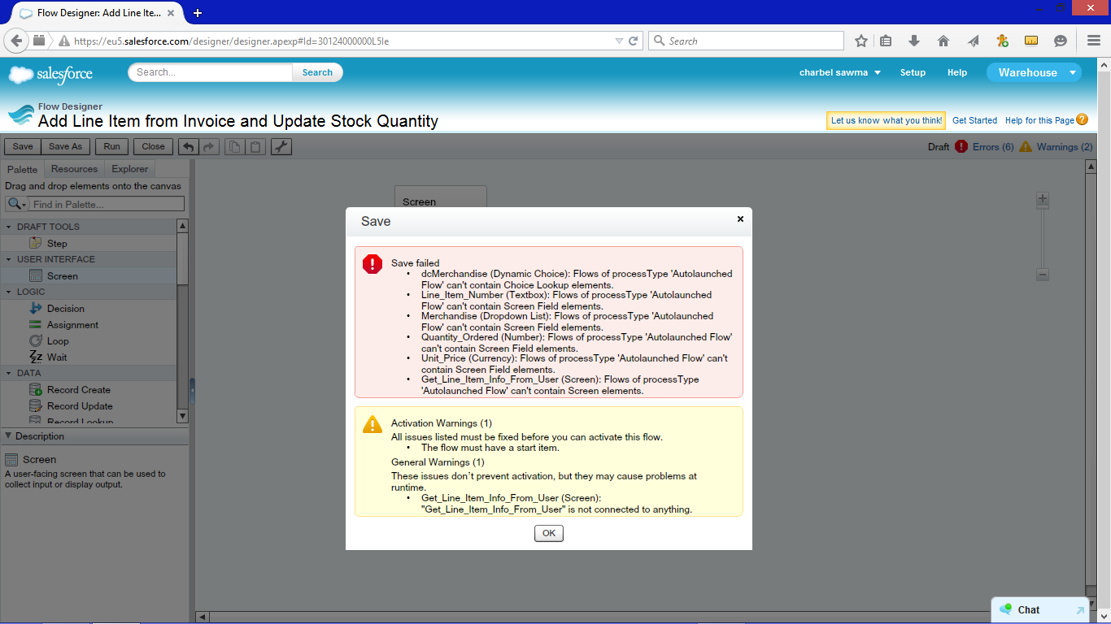Open the palette search magnifier dropdown
This screenshot has height=624, width=1111.
(x=16, y=205)
